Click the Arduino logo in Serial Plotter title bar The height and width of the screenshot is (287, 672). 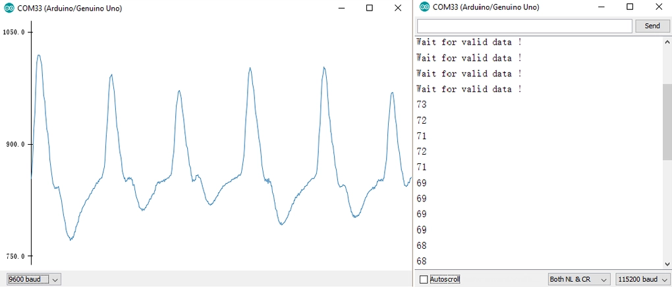coord(9,8)
